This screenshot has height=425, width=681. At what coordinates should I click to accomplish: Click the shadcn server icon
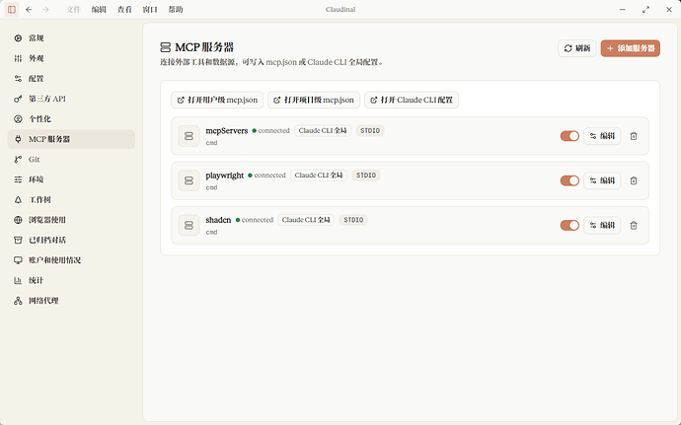[x=189, y=225]
